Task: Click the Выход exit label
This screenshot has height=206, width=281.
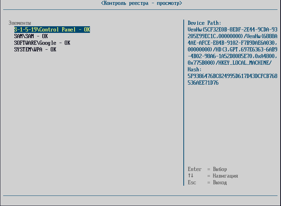Action: (220, 183)
